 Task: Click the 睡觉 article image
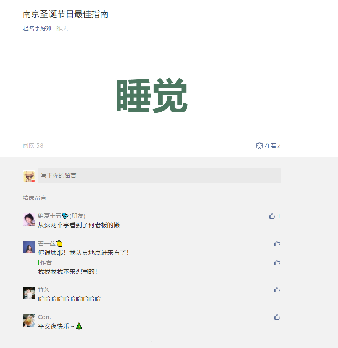pyautogui.click(x=152, y=95)
